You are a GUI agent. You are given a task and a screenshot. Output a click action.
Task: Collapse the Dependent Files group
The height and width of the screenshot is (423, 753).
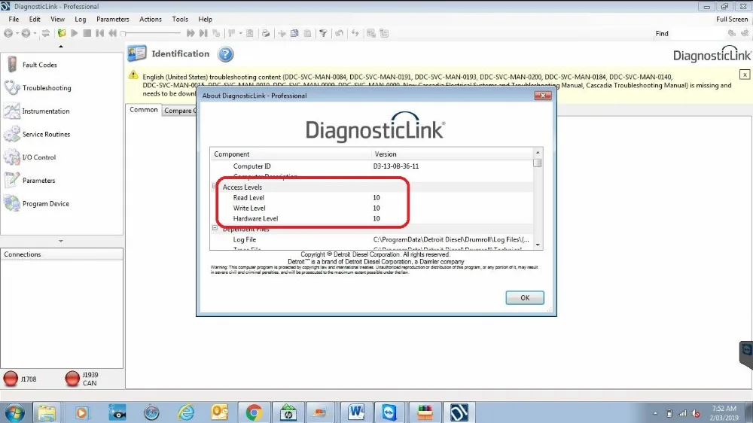[x=215, y=229]
